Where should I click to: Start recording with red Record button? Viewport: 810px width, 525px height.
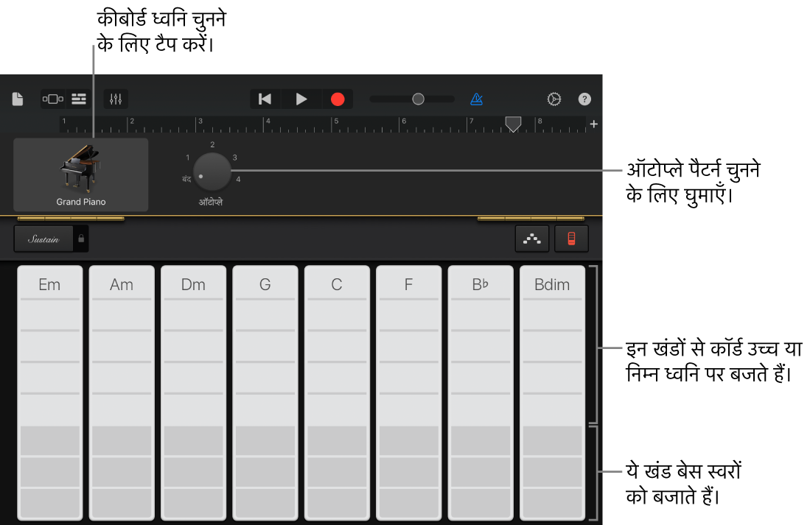pos(338,99)
